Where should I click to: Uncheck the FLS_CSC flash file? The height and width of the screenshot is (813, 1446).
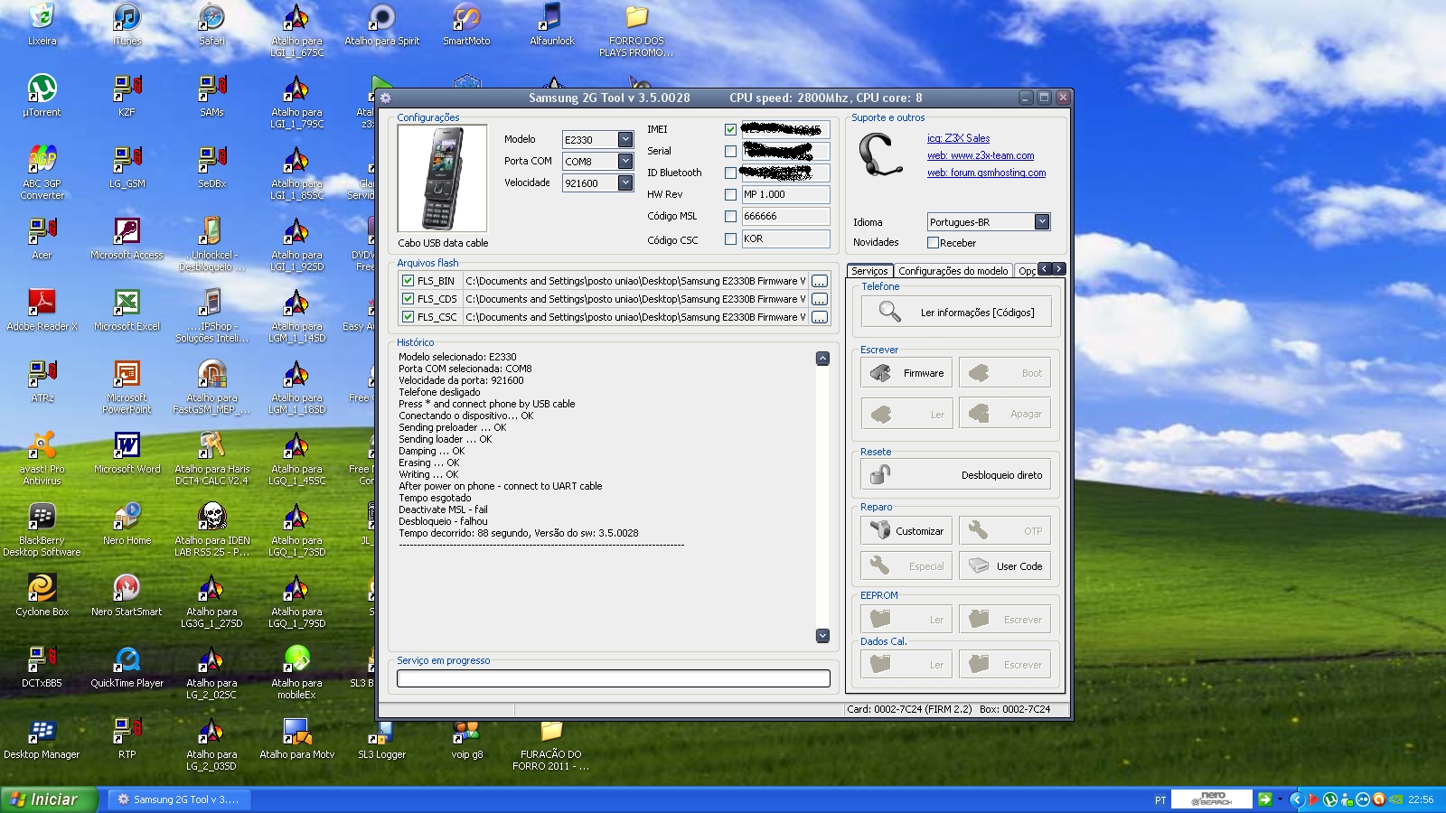[x=408, y=317]
